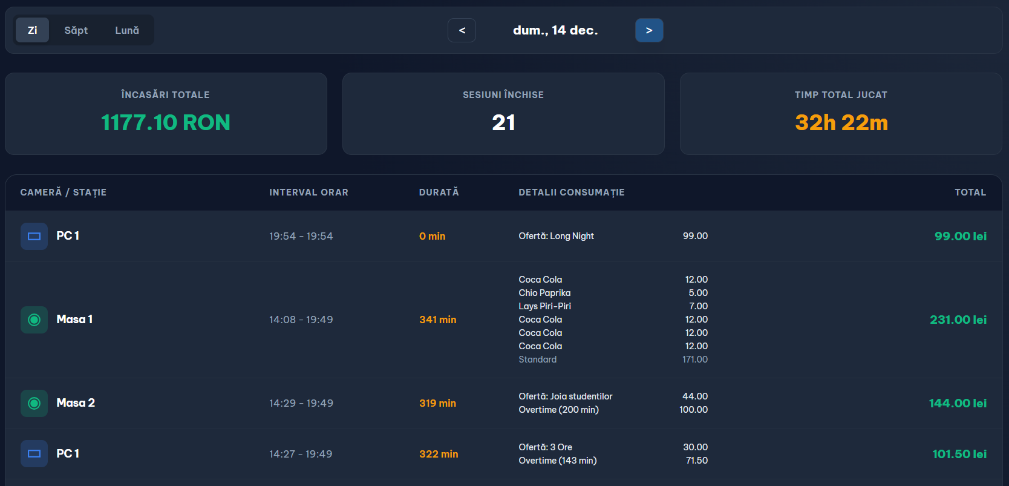Go to the previous day with left arrow
This screenshot has width=1009, height=486.
(462, 30)
